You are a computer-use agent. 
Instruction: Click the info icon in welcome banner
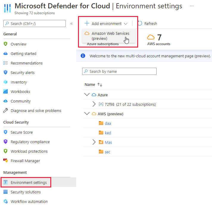click(x=83, y=56)
